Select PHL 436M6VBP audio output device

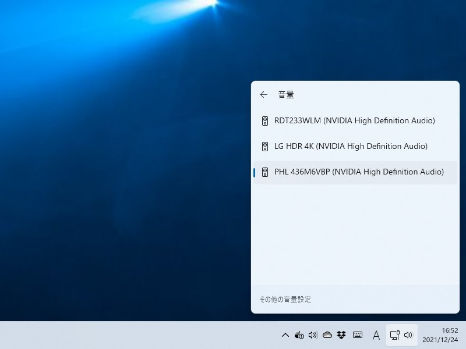[x=355, y=172]
